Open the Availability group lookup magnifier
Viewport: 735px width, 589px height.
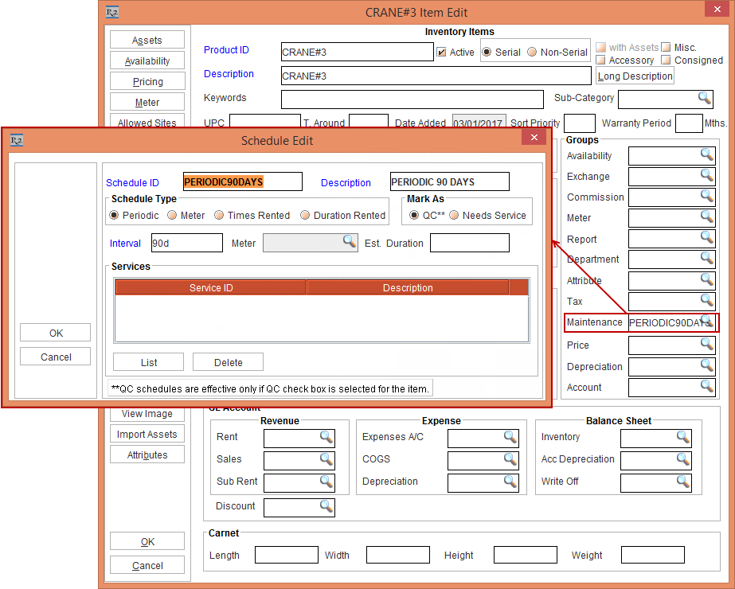coord(706,154)
